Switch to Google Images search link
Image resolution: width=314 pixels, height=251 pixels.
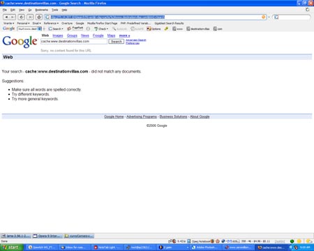(58, 36)
